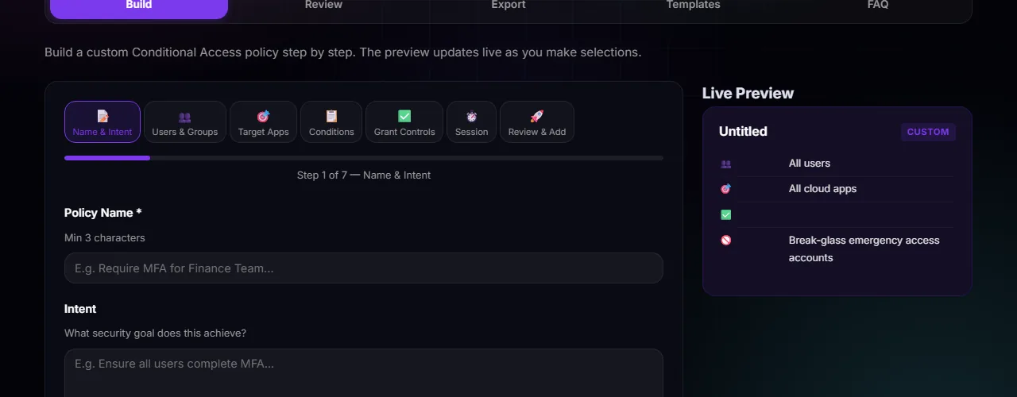The height and width of the screenshot is (397, 1017).
Task: Click the users icon in Live Preview
Action: [x=725, y=164]
